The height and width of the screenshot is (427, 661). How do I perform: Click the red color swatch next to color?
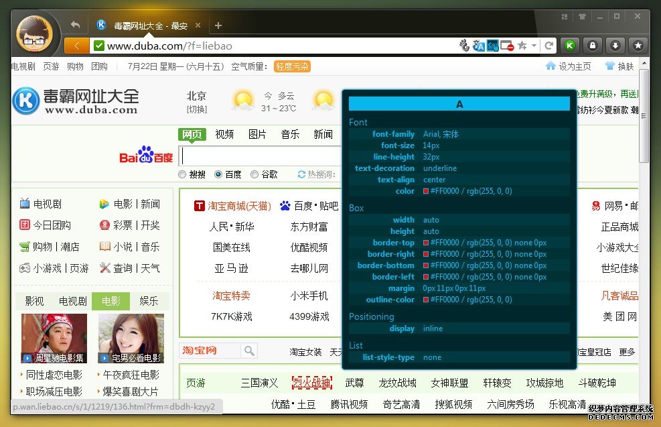[x=426, y=191]
